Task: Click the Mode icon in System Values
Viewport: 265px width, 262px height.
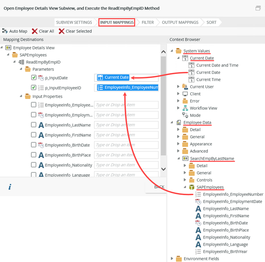Action: 185,115
